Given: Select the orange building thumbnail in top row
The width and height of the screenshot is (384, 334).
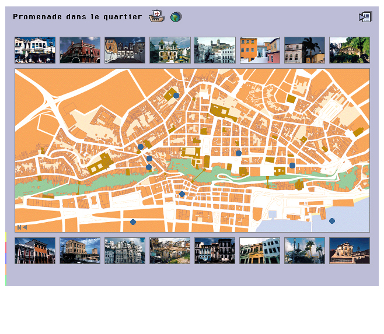Looking at the screenshot, I should 260,50.
